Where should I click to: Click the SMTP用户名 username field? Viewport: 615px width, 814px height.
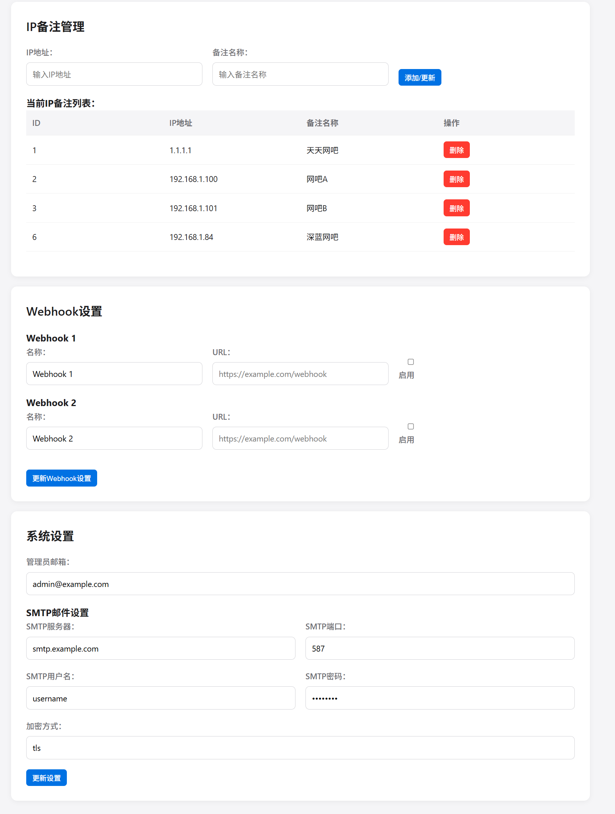click(x=160, y=698)
